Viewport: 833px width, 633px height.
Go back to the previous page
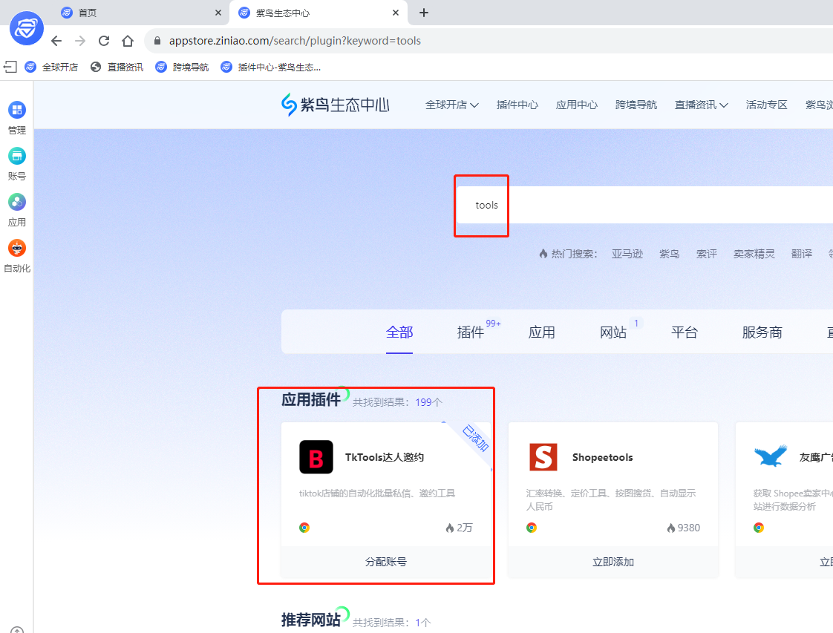pos(57,41)
